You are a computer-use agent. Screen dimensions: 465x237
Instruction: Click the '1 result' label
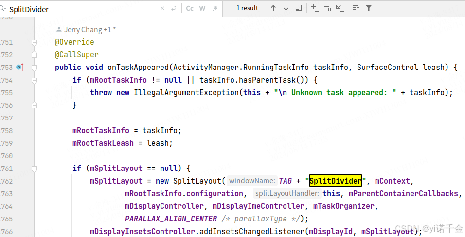coord(247,8)
